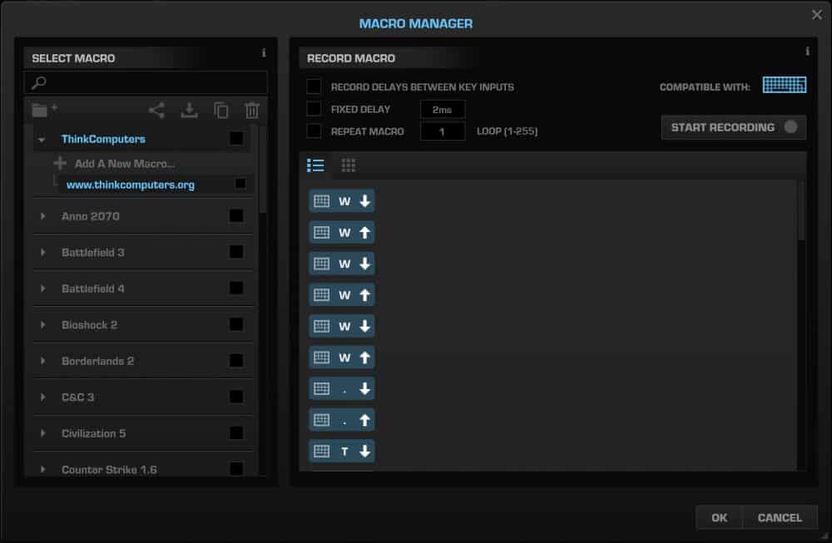Select first W key down entry

pyautogui.click(x=342, y=201)
